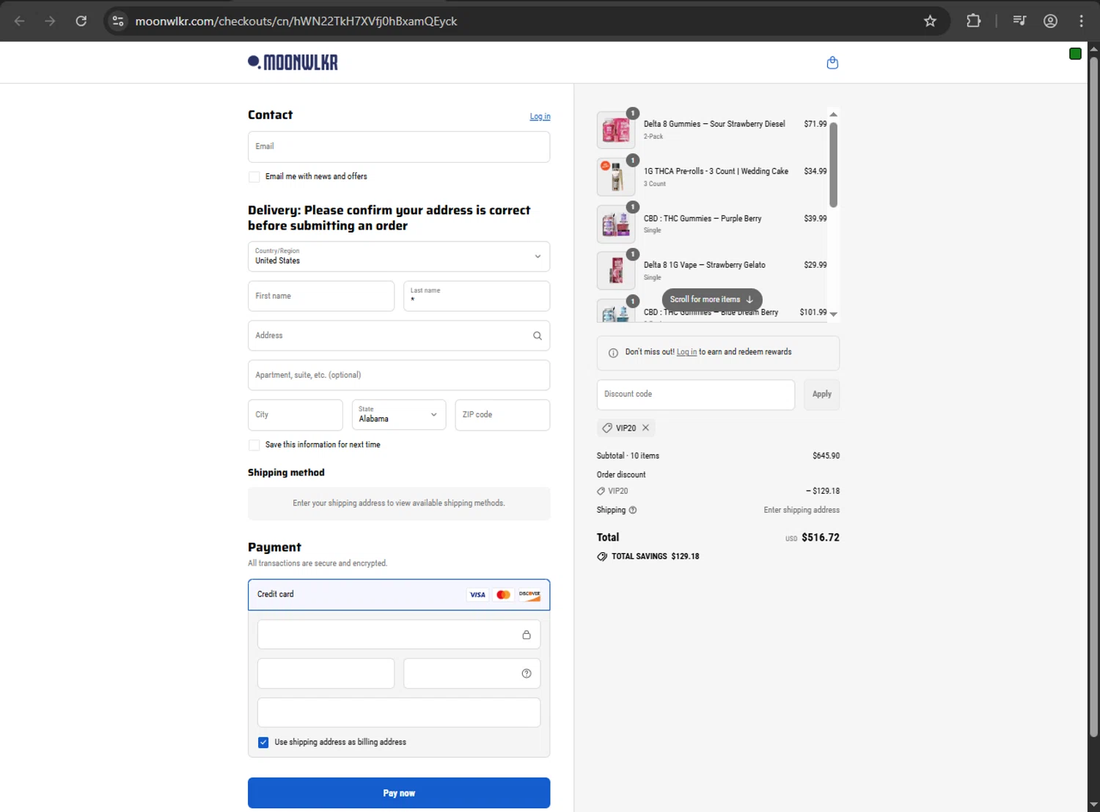
Task: Open site information icon in address bar
Action: pos(118,21)
